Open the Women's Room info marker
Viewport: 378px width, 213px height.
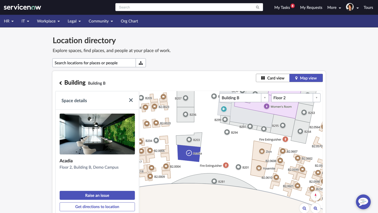point(267,106)
